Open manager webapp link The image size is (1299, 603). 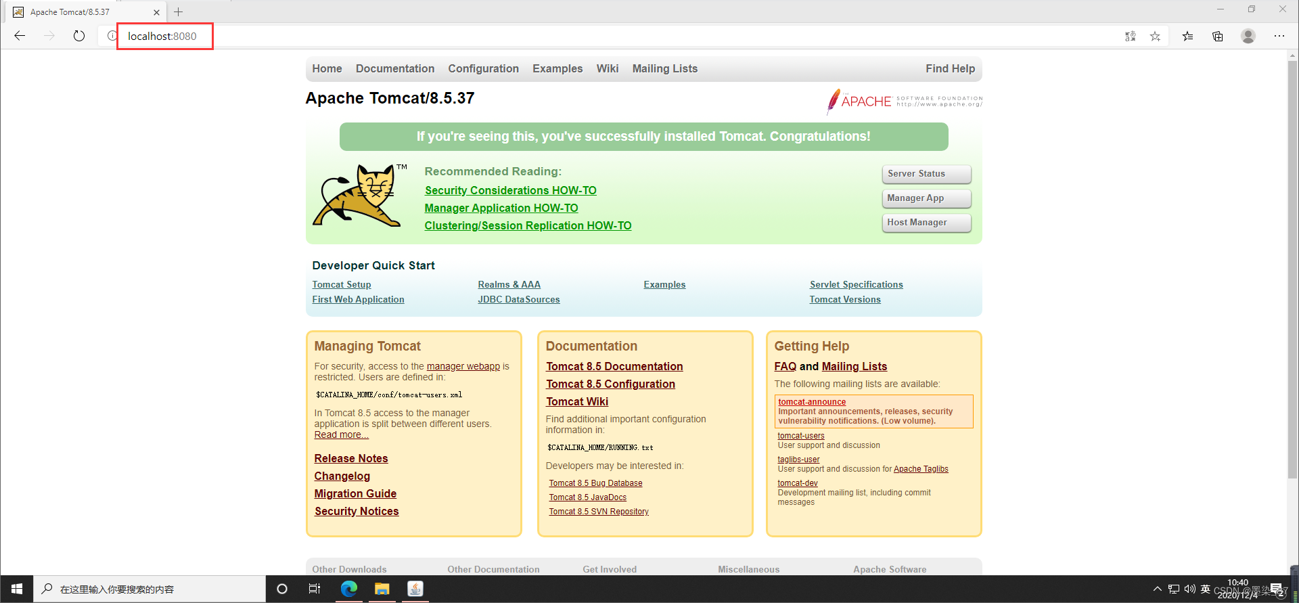pos(463,366)
